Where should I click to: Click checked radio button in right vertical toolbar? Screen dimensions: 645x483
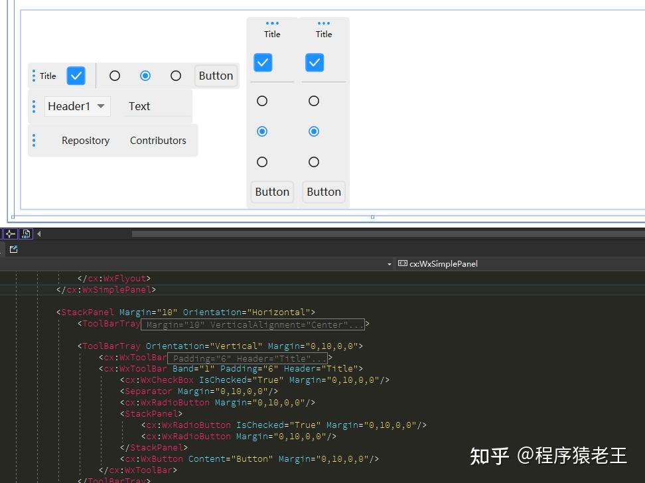point(314,131)
